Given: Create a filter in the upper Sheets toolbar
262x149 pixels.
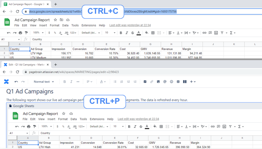Looking at the screenshot, I should (x=222, y=33).
